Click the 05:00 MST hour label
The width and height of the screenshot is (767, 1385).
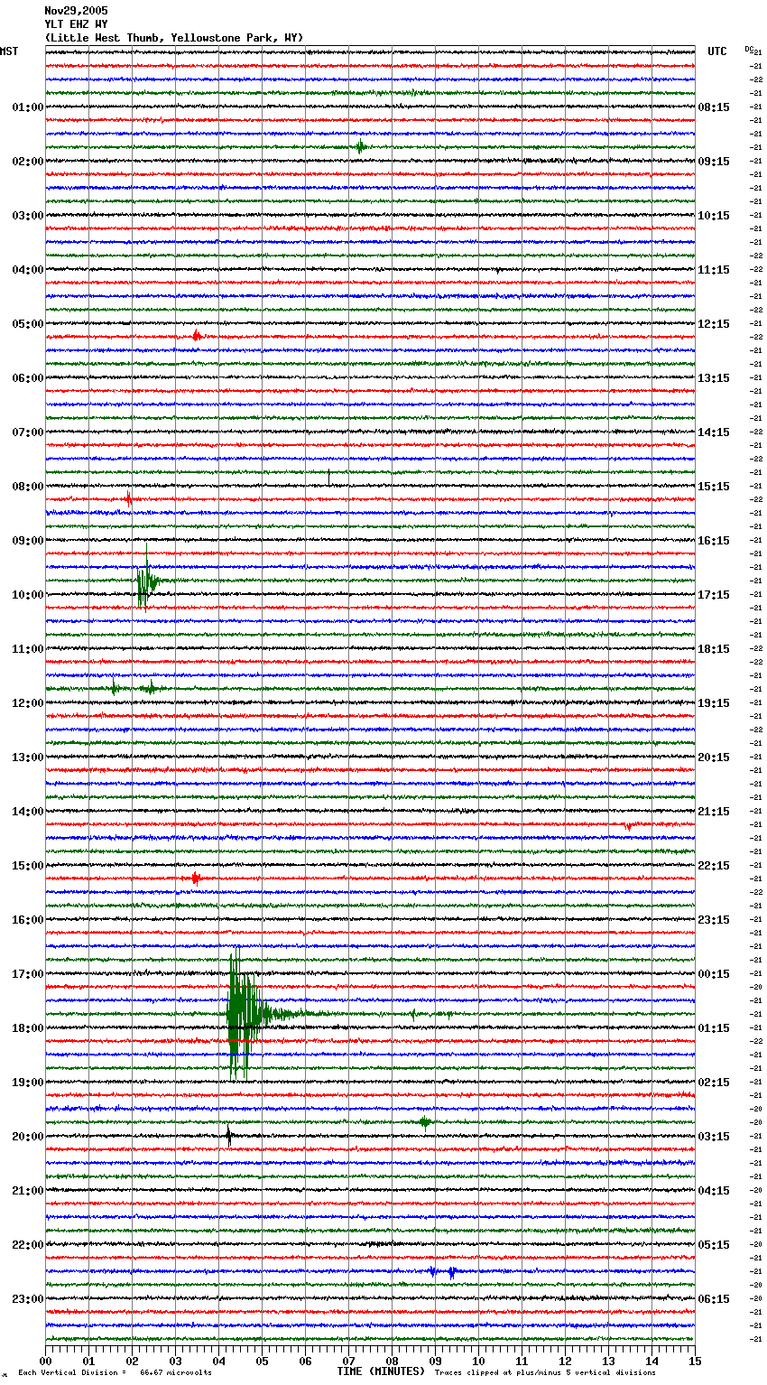[x=27, y=324]
